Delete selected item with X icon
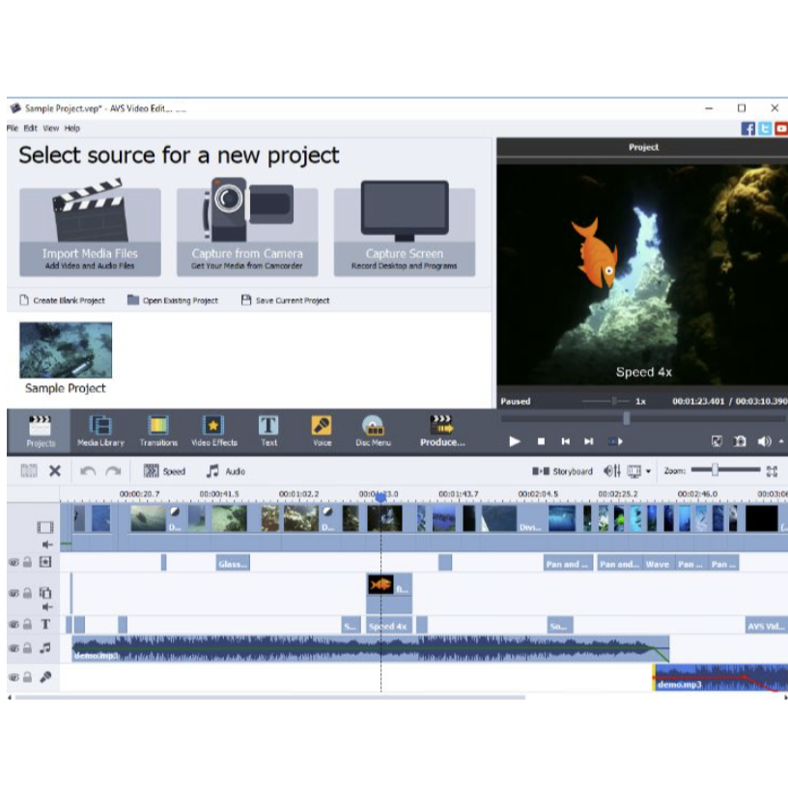The image size is (788, 788). point(55,471)
